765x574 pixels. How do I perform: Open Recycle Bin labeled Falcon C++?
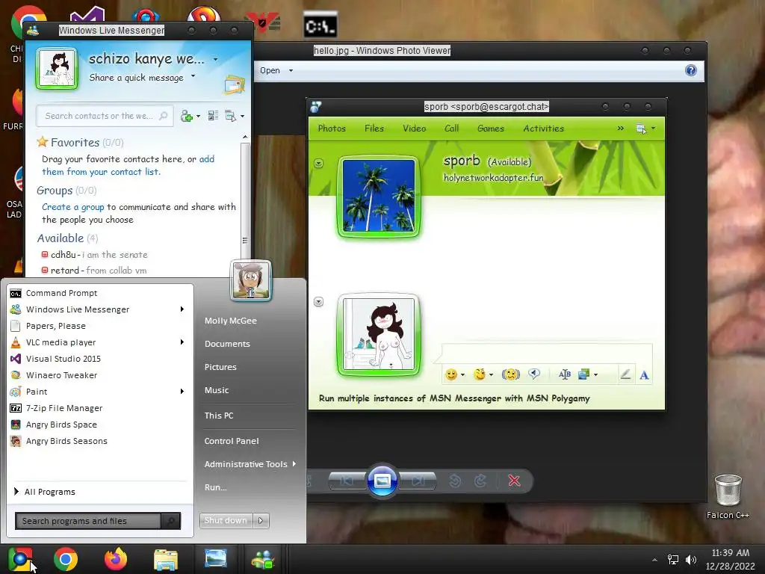pos(728,496)
